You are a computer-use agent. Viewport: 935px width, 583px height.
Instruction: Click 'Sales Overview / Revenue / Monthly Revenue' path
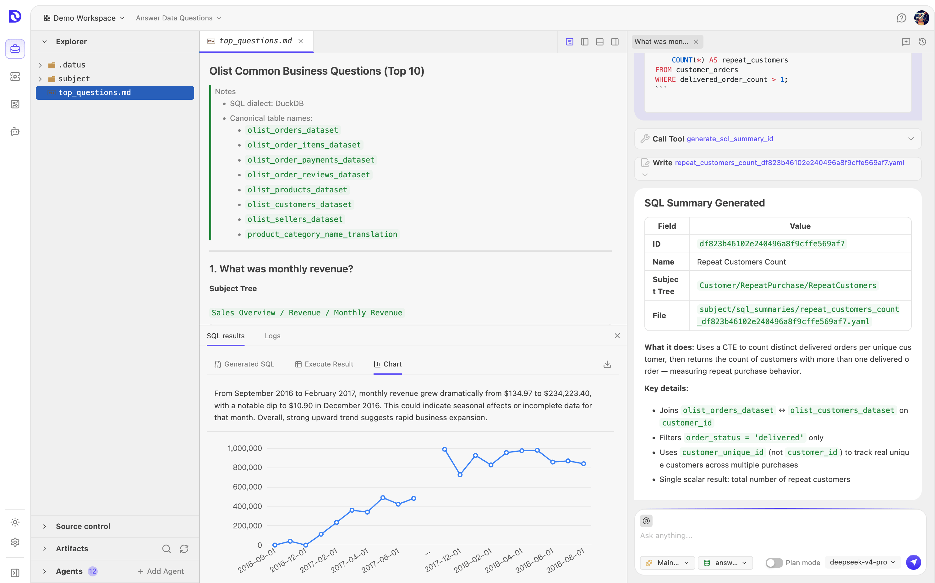click(x=307, y=313)
